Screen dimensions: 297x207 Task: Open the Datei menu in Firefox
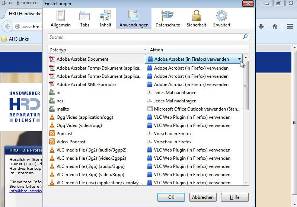click(x=7, y=3)
